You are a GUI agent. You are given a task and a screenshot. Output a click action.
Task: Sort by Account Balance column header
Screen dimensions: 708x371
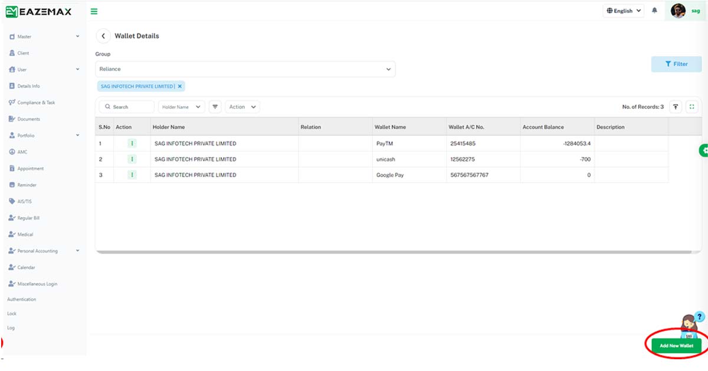(x=557, y=127)
